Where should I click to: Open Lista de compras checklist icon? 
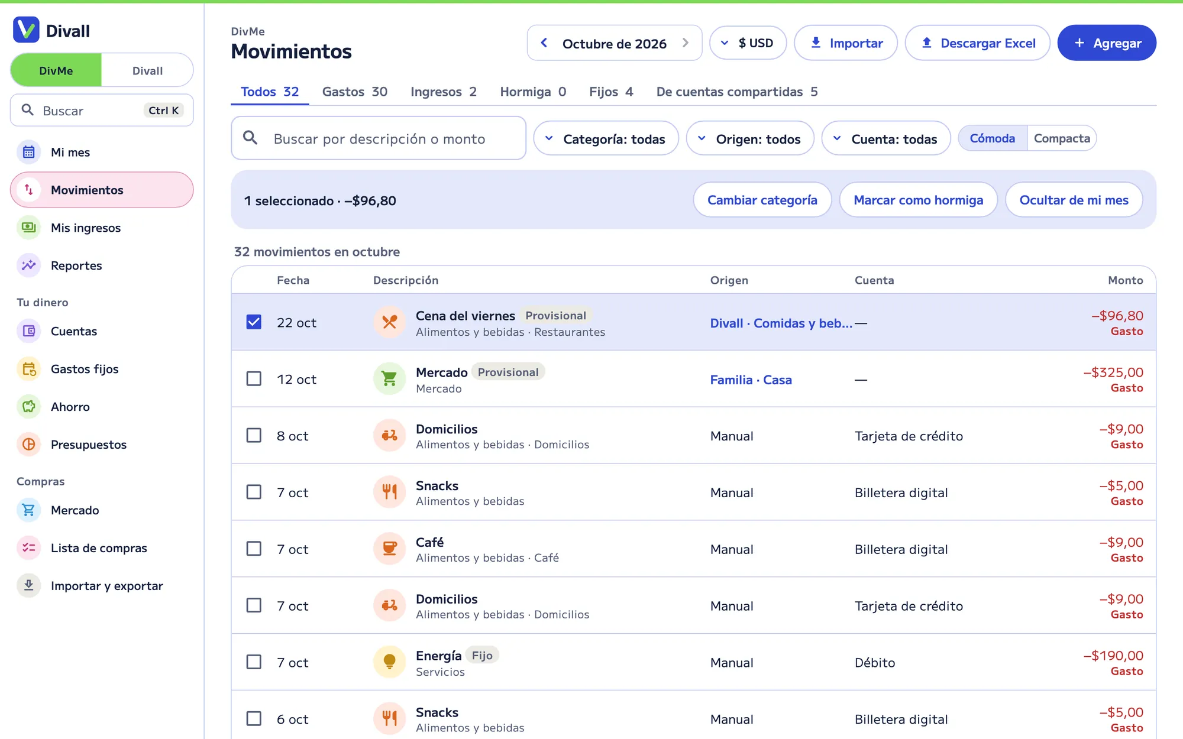click(28, 548)
